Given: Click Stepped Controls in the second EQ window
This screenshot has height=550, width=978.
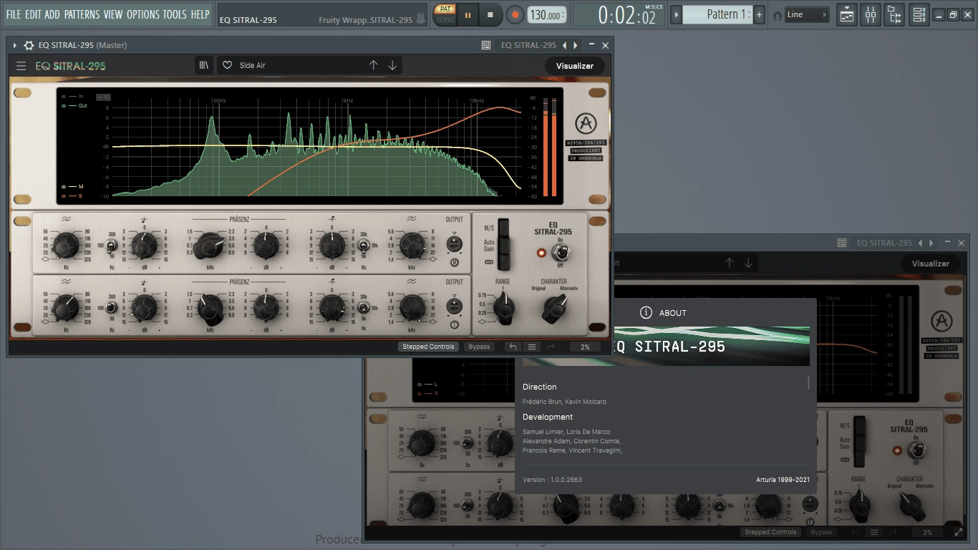Looking at the screenshot, I should click(770, 532).
